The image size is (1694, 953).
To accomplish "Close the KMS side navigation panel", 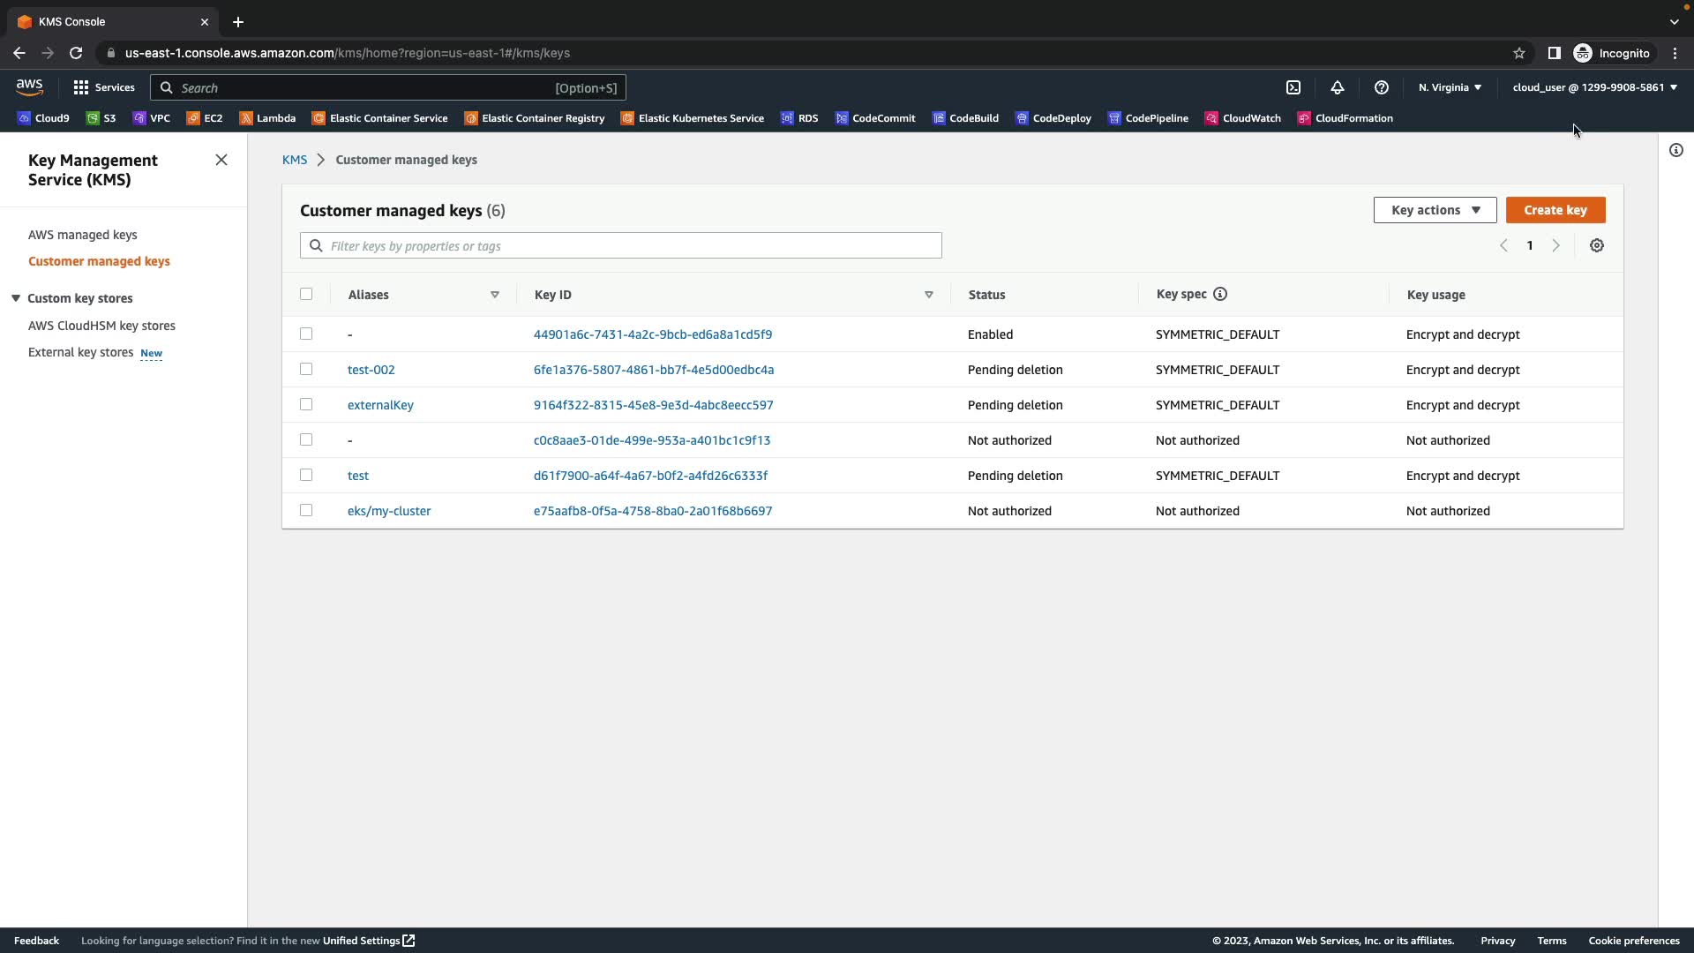I will click(x=221, y=160).
